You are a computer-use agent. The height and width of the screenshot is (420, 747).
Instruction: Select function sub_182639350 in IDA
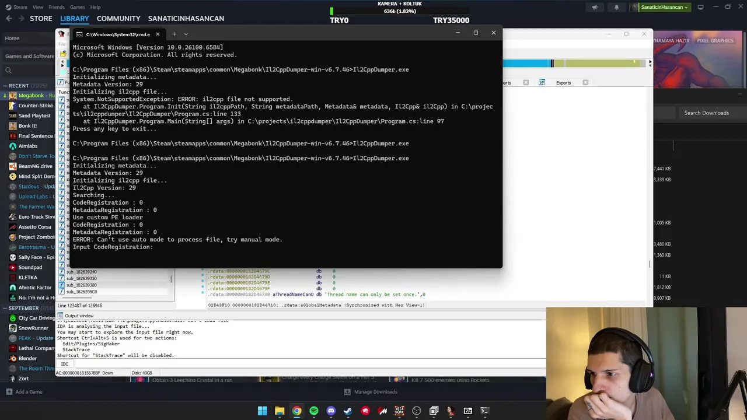pos(81,279)
